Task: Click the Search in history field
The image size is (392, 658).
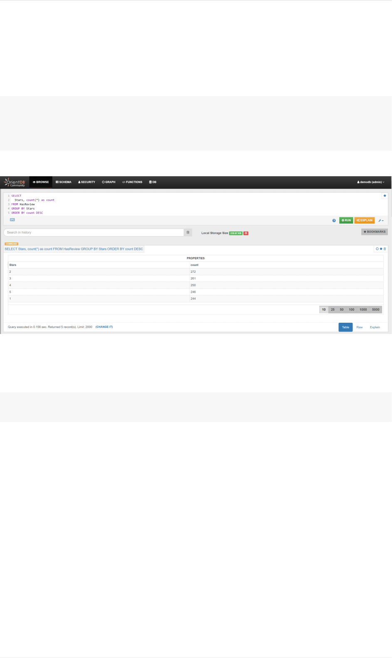Action: (94, 232)
